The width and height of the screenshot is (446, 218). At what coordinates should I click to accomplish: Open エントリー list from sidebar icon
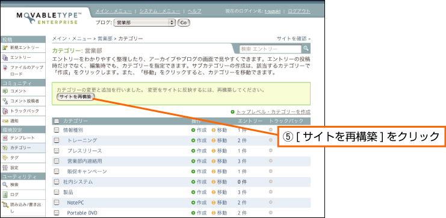tap(5, 57)
